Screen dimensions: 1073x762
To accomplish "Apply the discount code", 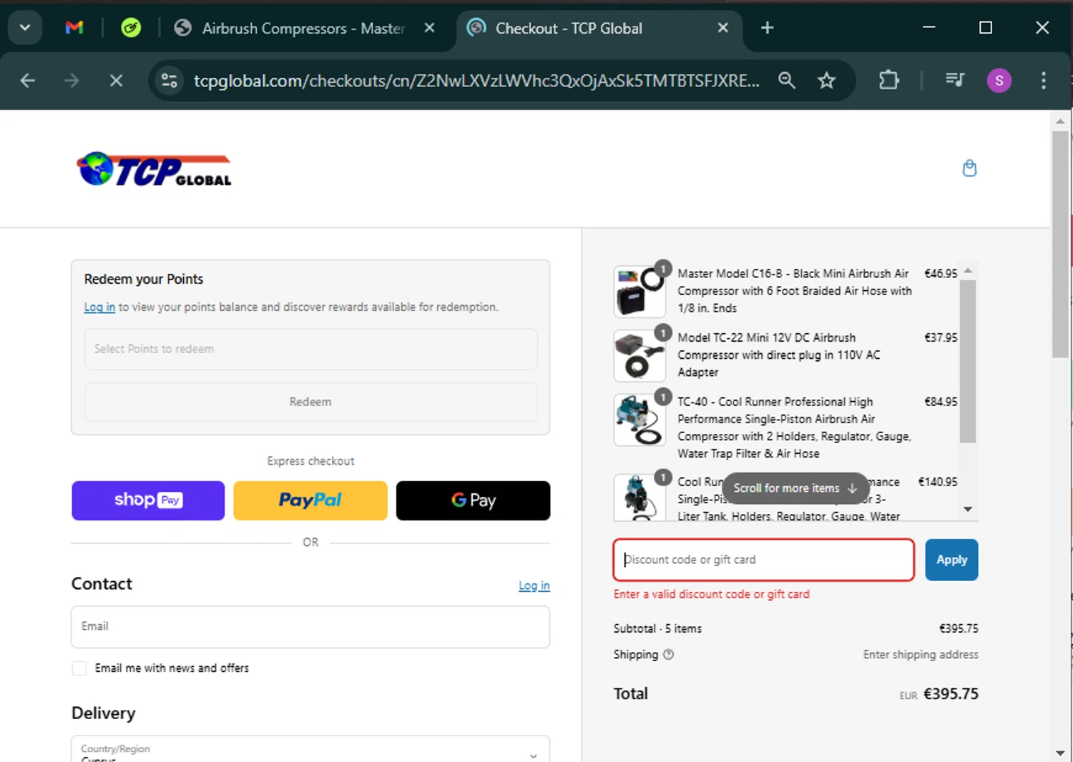I will pyautogui.click(x=951, y=560).
